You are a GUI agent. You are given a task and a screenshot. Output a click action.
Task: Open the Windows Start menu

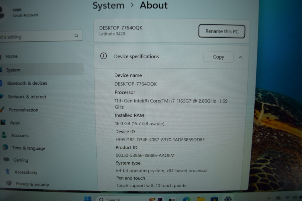click(88, 199)
